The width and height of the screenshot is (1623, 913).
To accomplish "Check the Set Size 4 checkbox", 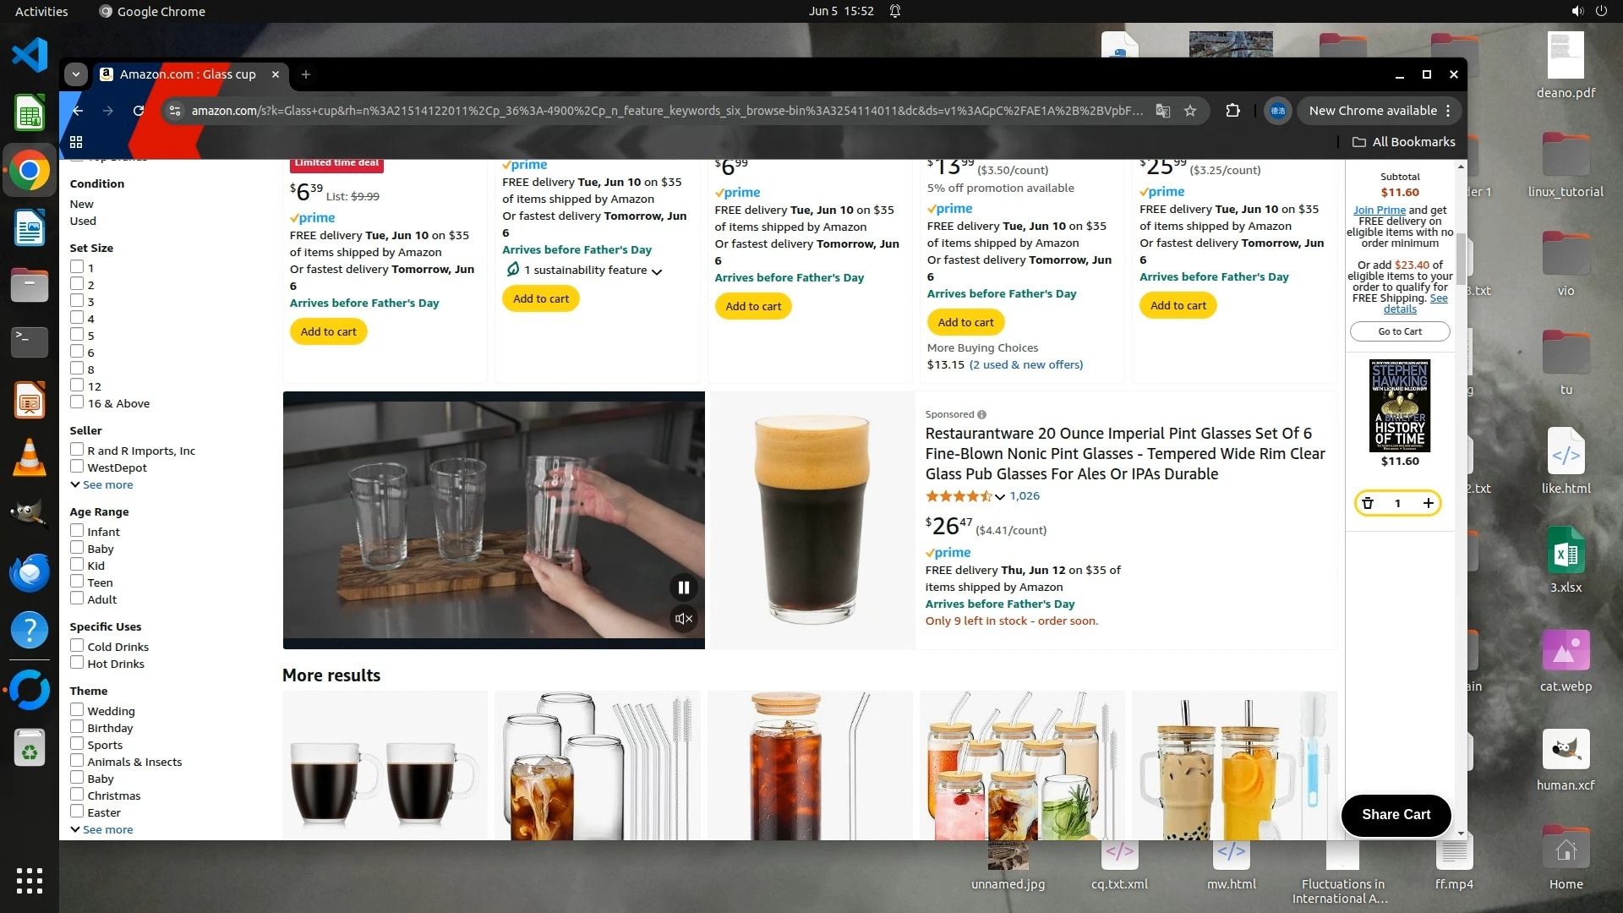I will click(77, 318).
